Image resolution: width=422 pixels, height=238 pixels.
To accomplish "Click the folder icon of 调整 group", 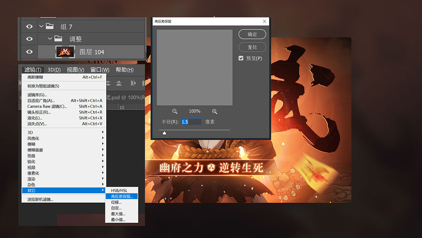I will (58, 38).
